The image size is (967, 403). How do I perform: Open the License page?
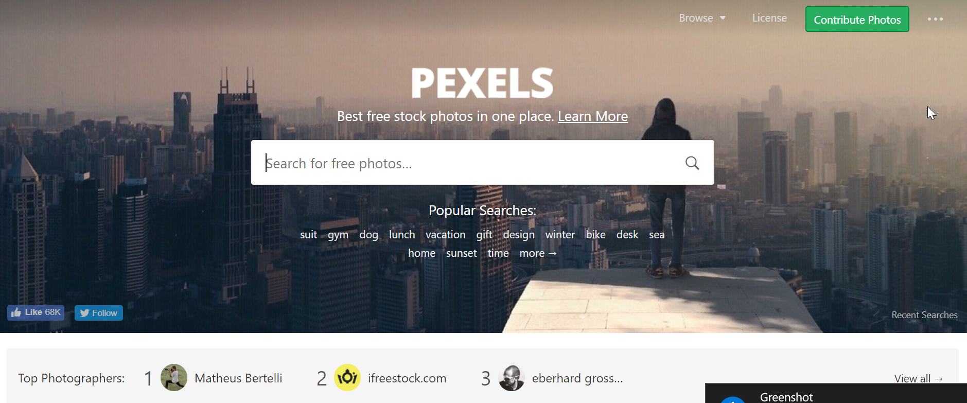pos(769,18)
